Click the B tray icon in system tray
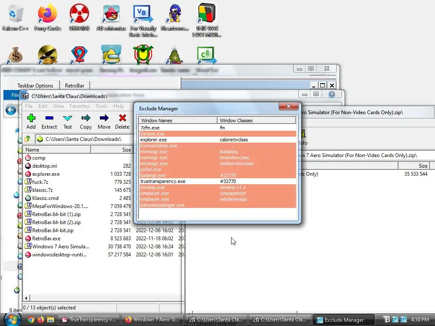Viewport: 435px width, 326px height. click(x=387, y=319)
